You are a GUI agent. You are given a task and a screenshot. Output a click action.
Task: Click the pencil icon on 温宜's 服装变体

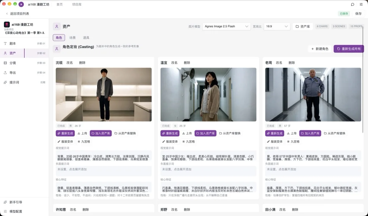point(163,142)
